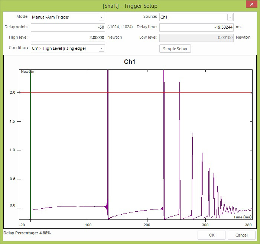
Task: Click the Newton y-axis unit label
Action: tap(26, 71)
